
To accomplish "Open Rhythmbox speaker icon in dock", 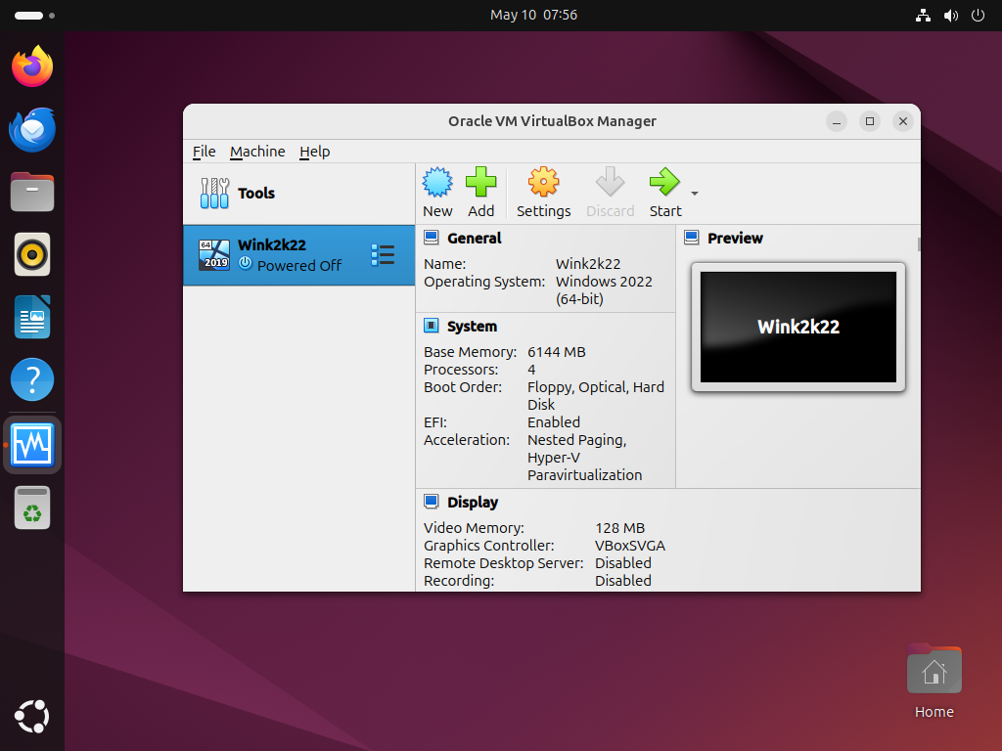I will click(x=32, y=254).
